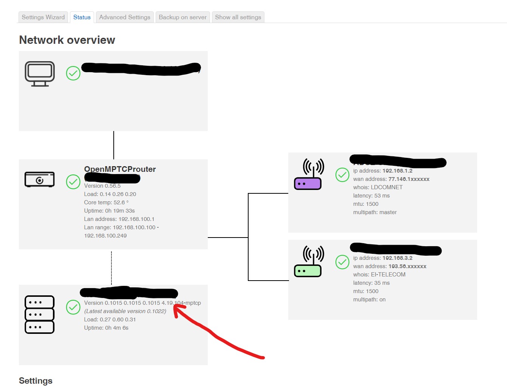
Task: Click 'Load: 0.14 0.26 0.20' text
Action: 110,194
